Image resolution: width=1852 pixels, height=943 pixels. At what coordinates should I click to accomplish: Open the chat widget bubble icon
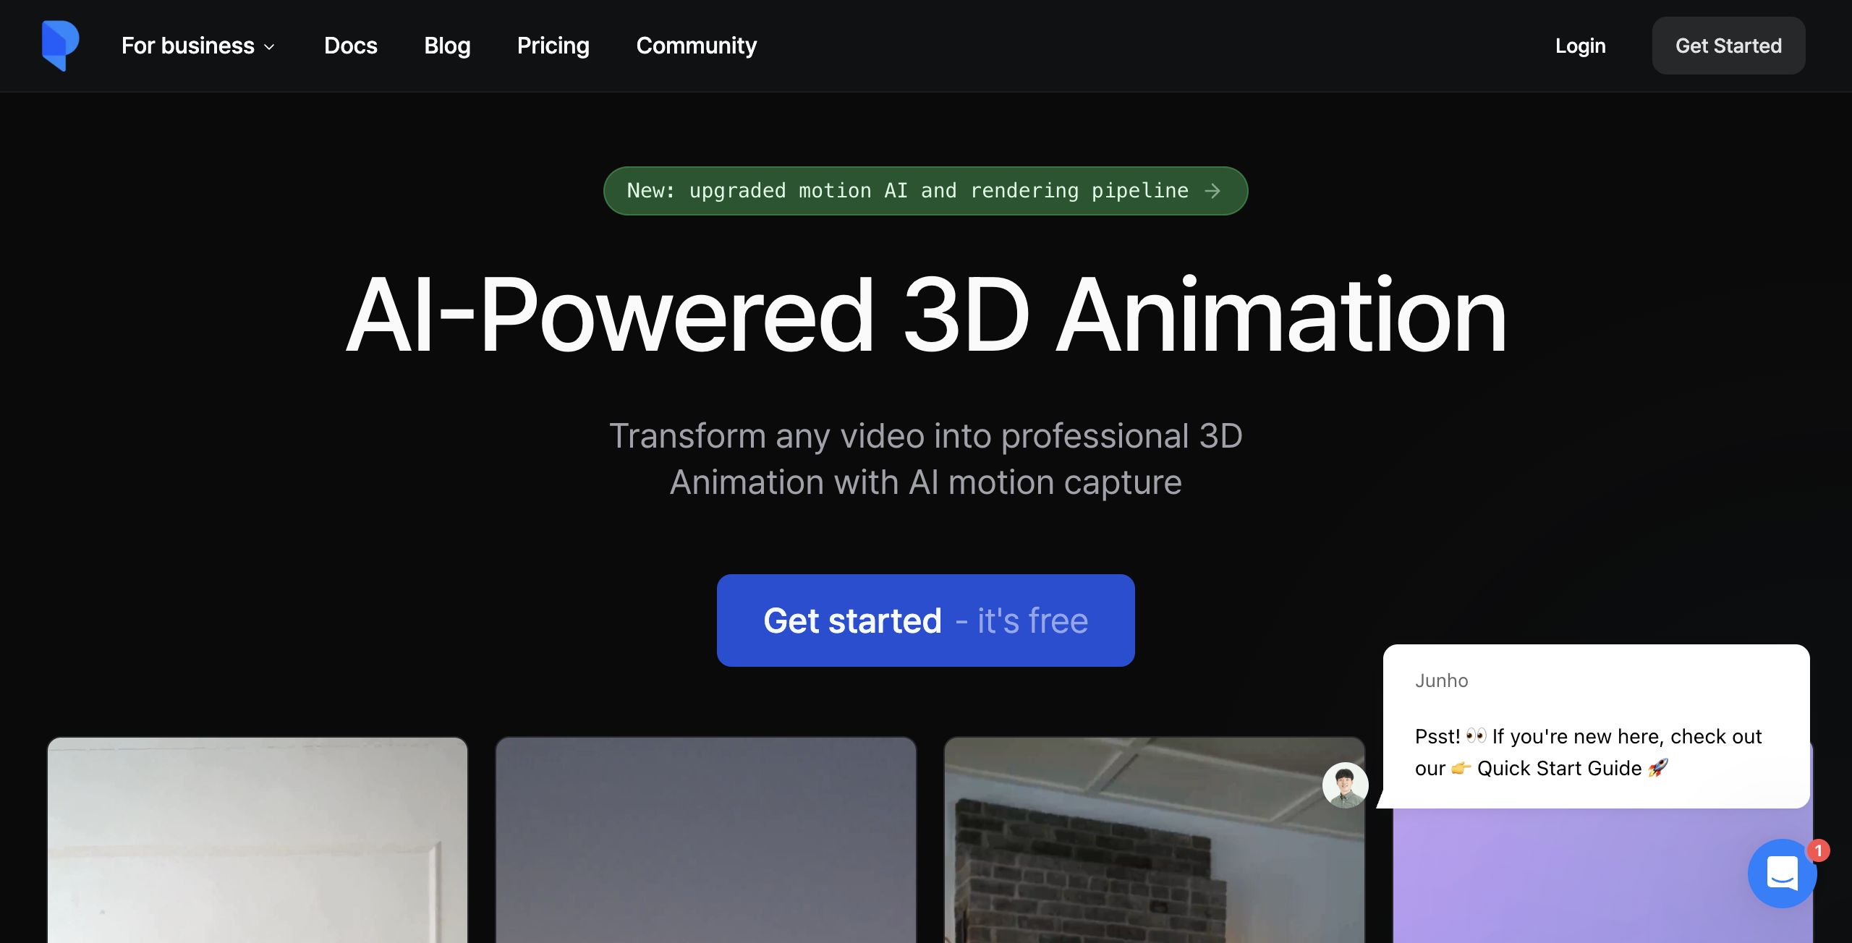(1781, 873)
